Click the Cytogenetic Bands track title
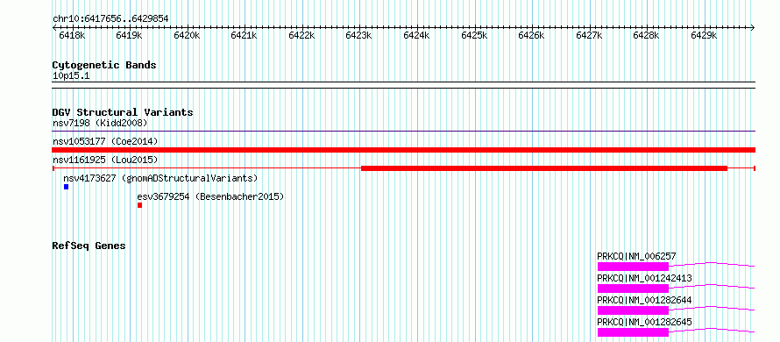 104,65
